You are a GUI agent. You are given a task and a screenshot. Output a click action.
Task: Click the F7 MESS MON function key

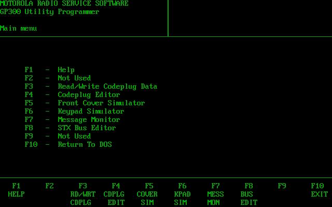pos(216,194)
